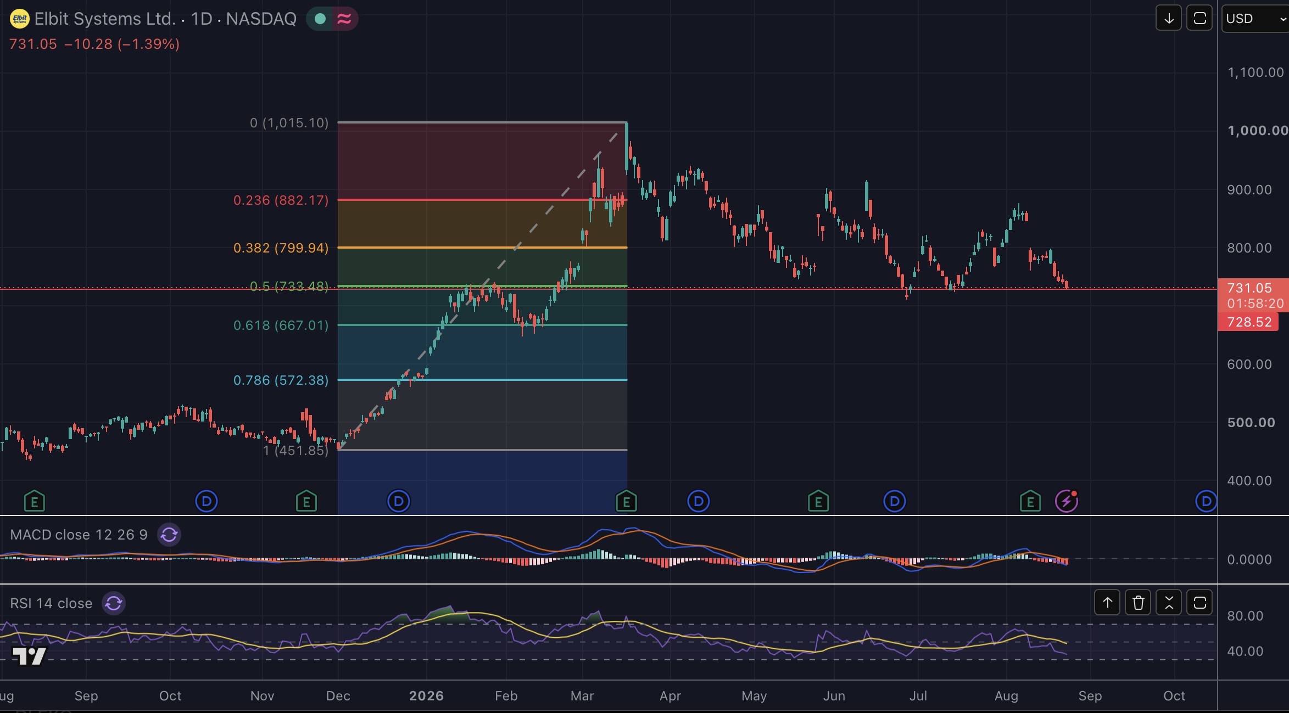This screenshot has width=1289, height=713.
Task: Click the Feb label on time axis
Action: click(x=506, y=696)
